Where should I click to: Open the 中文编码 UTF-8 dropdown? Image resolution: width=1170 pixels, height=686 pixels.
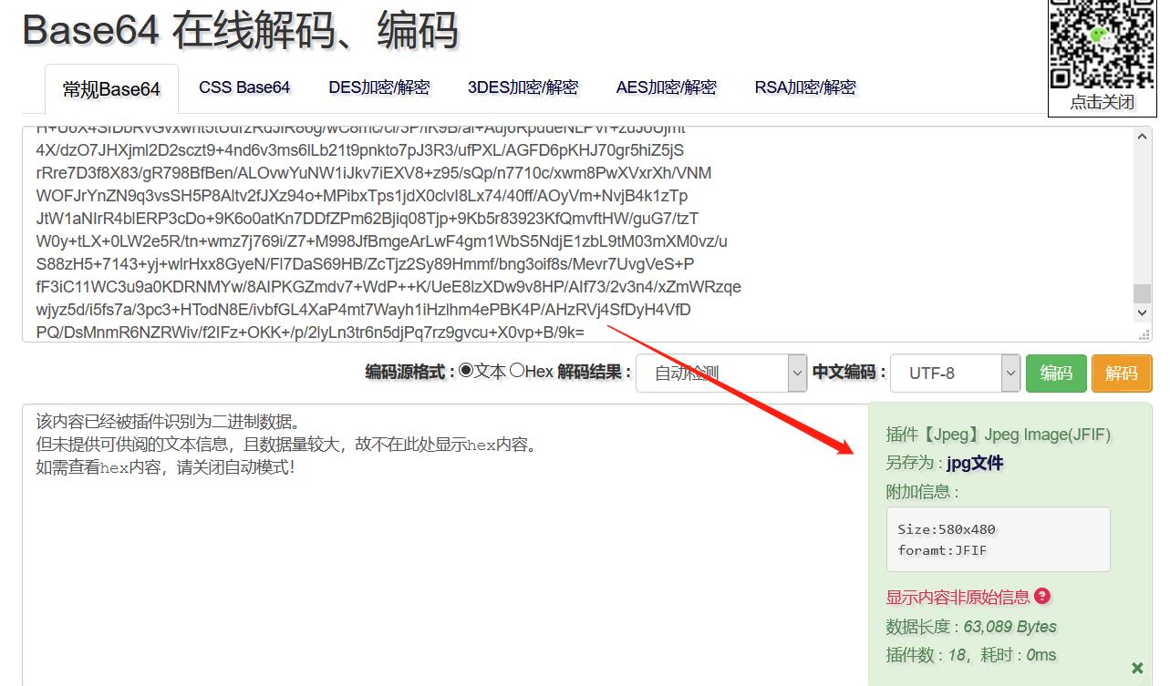tap(955, 373)
